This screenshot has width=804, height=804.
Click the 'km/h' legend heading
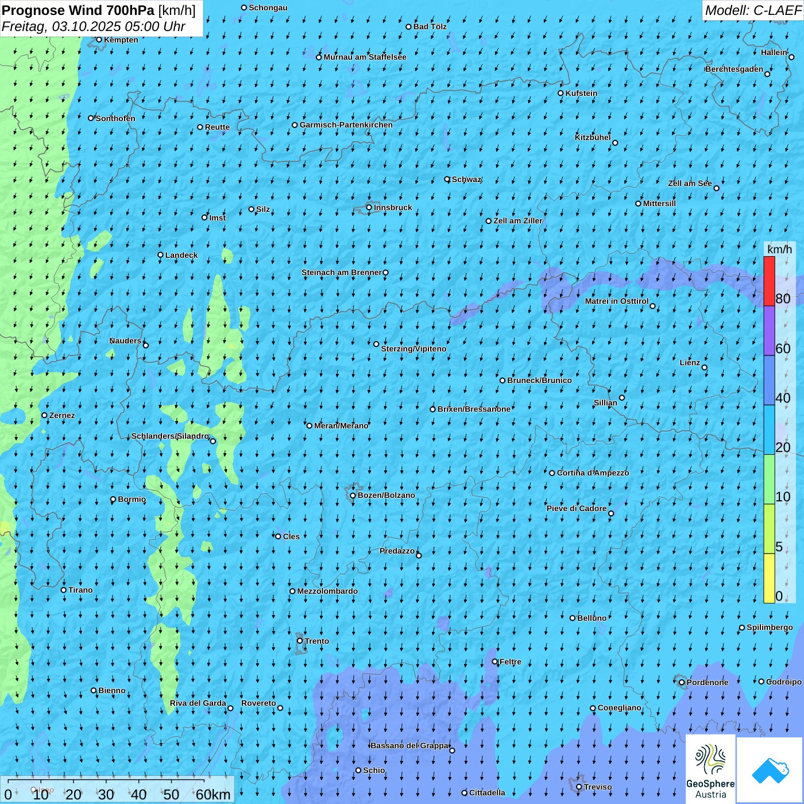pos(779,249)
